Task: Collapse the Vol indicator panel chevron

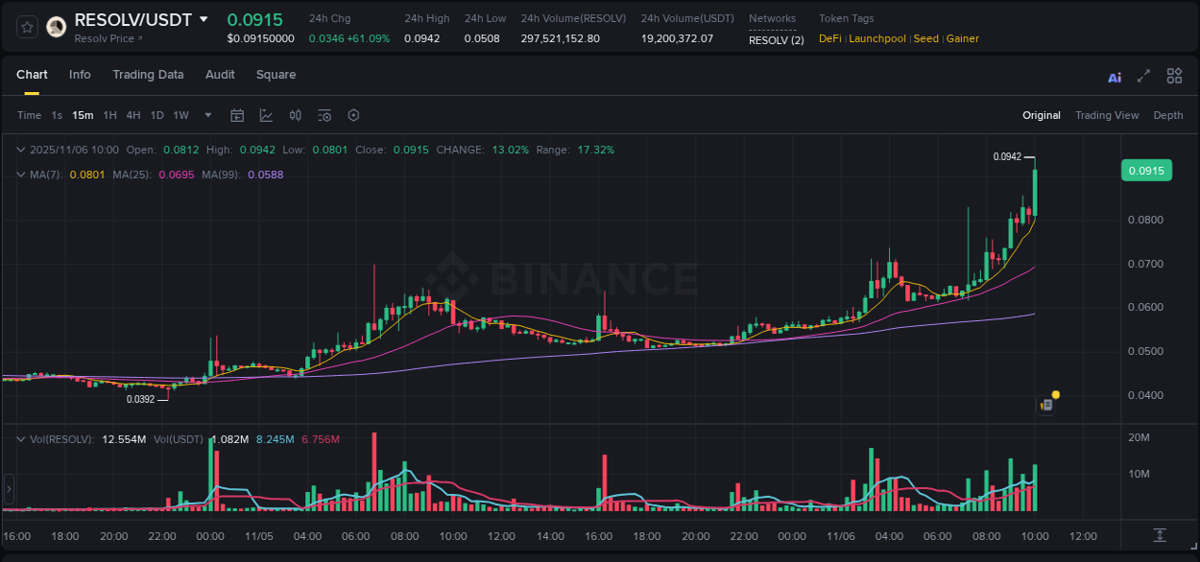Action: 20,438
